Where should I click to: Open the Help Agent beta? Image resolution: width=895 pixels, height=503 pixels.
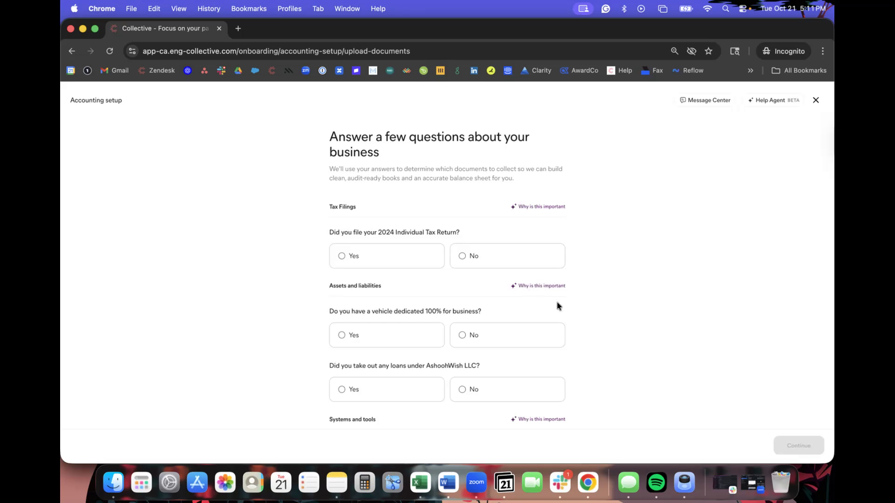(x=773, y=100)
